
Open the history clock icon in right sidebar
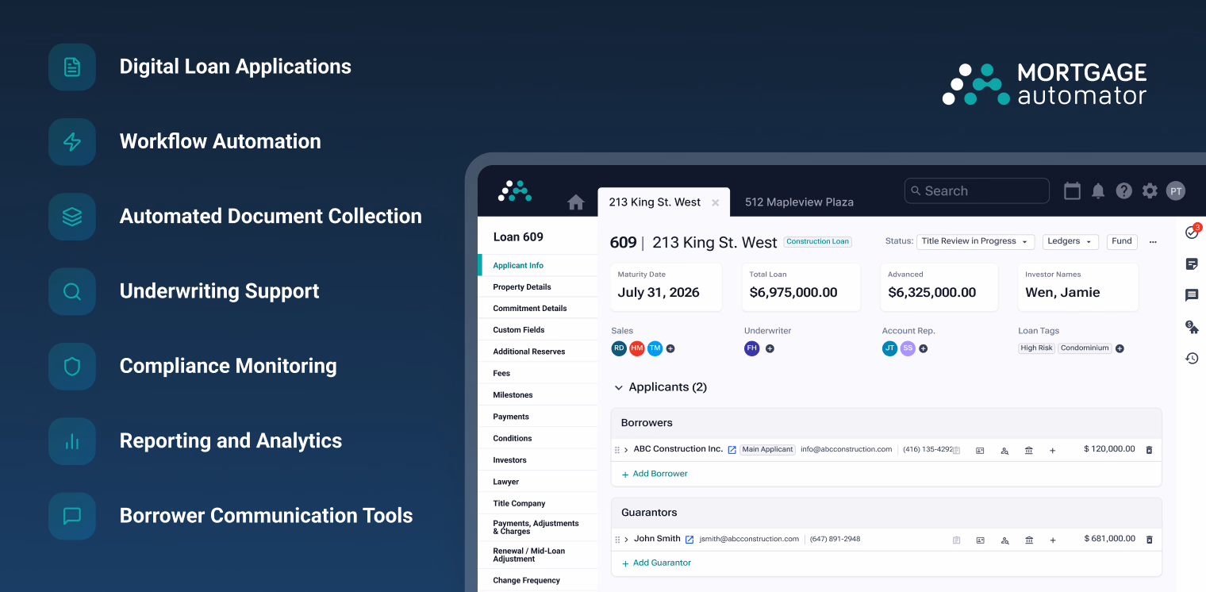(x=1192, y=358)
